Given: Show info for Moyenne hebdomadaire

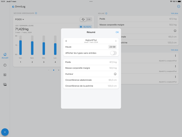Looking at the screenshot, I should [36, 13].
